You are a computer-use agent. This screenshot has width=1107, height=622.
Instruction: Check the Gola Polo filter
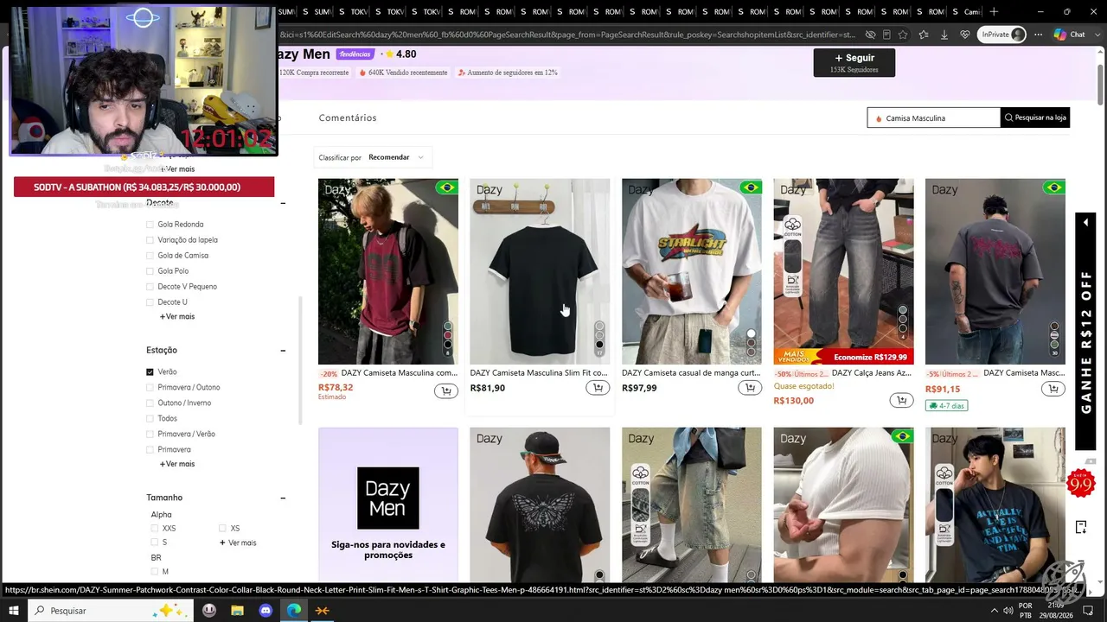(150, 271)
